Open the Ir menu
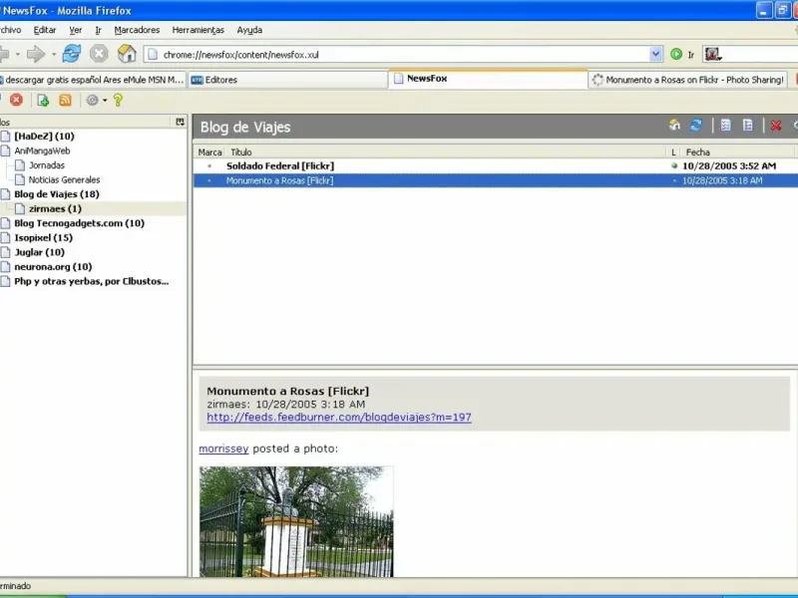This screenshot has height=598, width=798. coord(98,30)
